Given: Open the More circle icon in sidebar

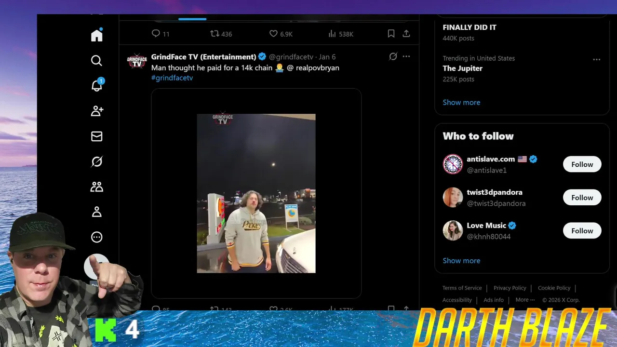Looking at the screenshot, I should (97, 237).
